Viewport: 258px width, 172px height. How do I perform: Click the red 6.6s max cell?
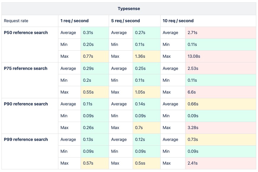pyautogui.click(x=220, y=92)
